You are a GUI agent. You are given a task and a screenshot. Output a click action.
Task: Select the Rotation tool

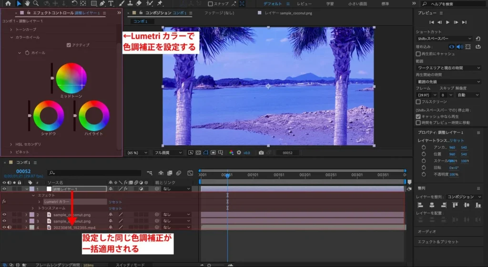[74, 3]
